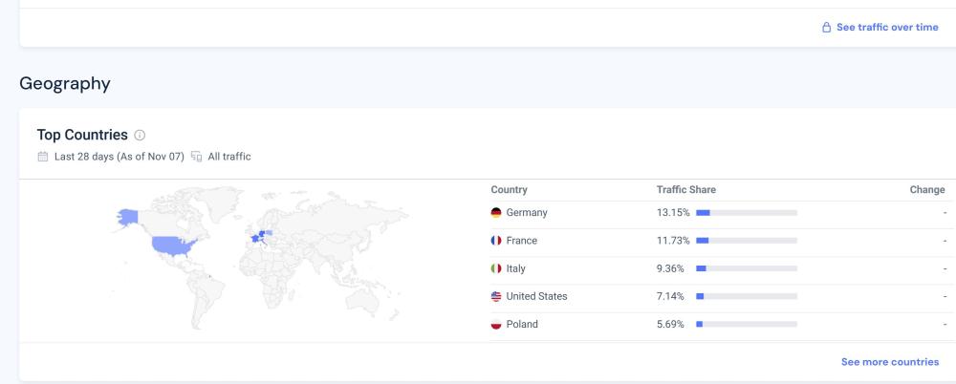Click the Traffic Share column header

click(685, 190)
